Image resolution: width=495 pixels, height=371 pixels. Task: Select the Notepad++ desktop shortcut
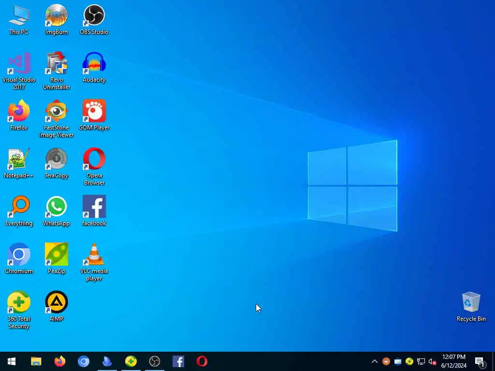click(x=19, y=163)
